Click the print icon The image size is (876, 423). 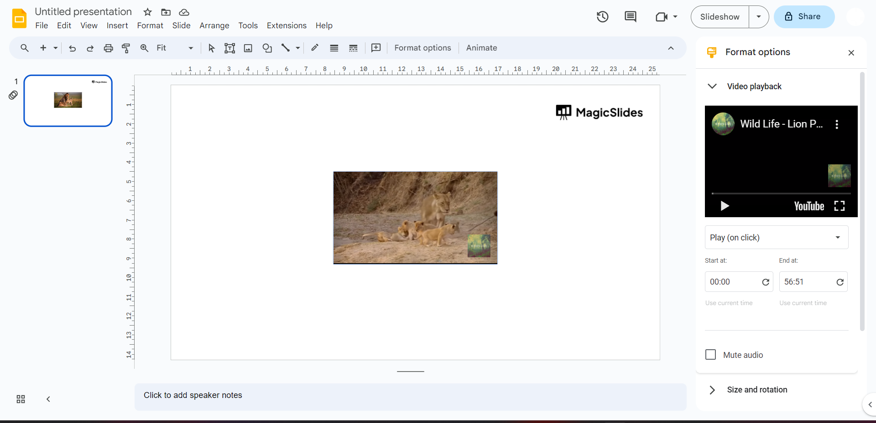coord(108,48)
